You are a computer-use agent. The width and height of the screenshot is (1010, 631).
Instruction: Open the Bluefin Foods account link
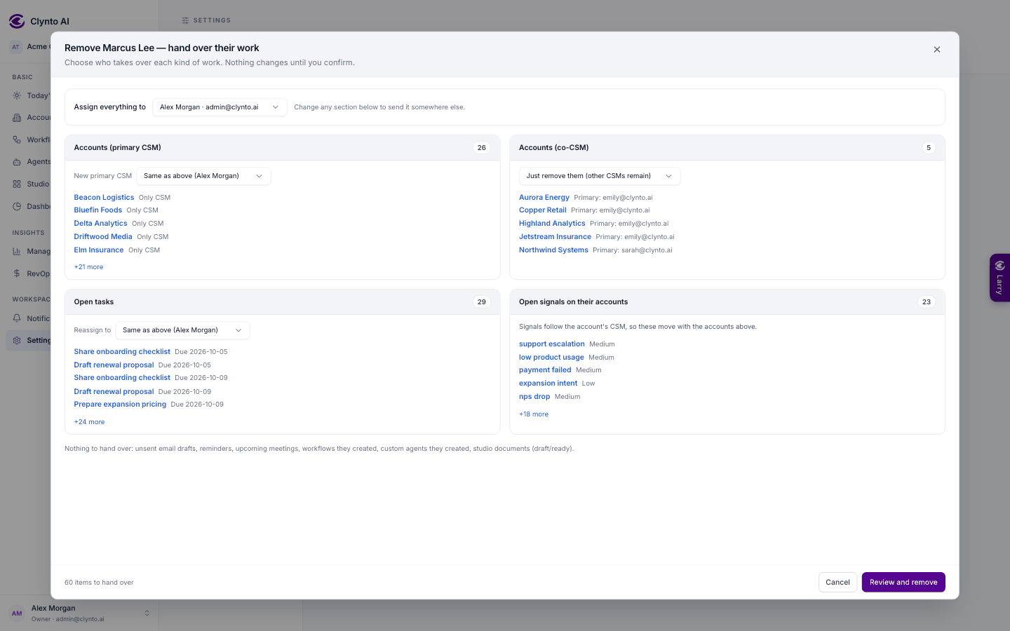tap(98, 210)
